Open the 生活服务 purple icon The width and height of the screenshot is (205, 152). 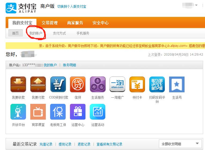point(98,84)
